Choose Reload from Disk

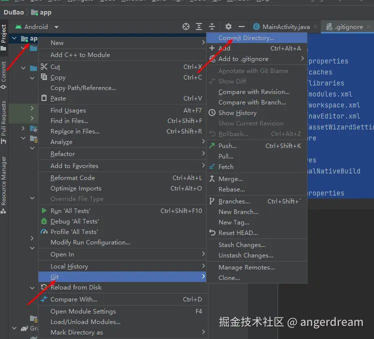[x=122, y=287]
